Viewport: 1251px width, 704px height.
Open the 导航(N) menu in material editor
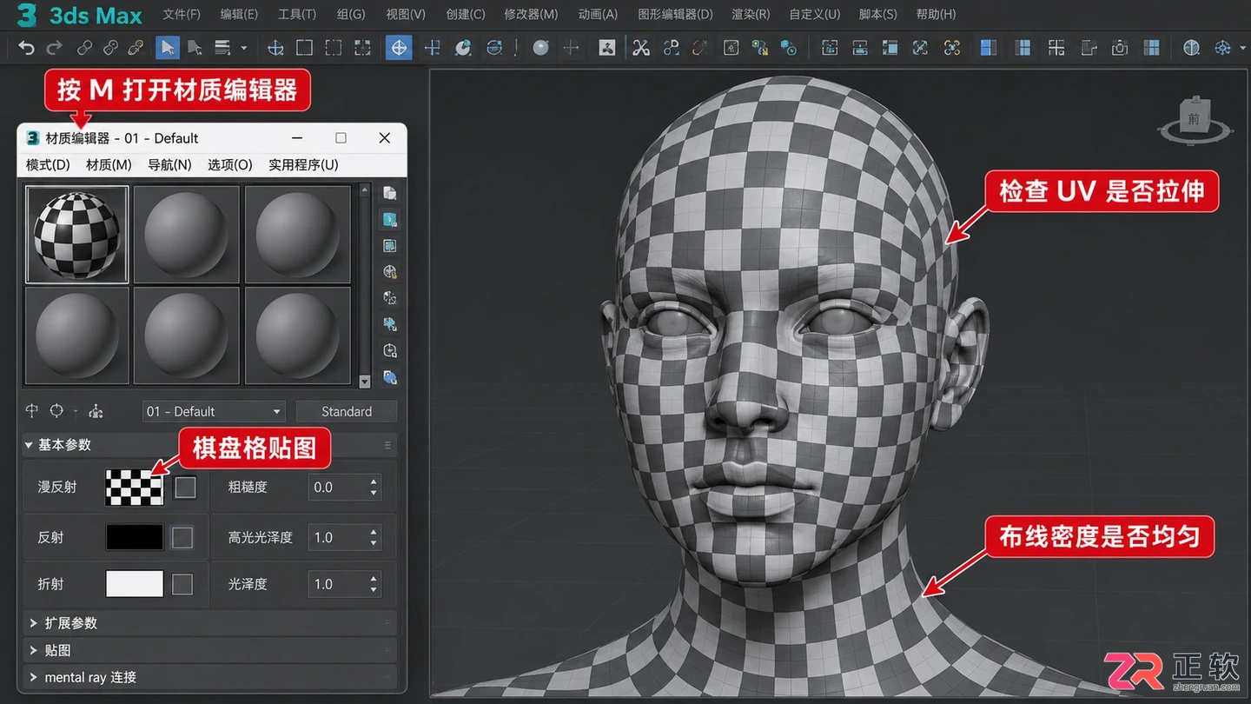pos(169,164)
